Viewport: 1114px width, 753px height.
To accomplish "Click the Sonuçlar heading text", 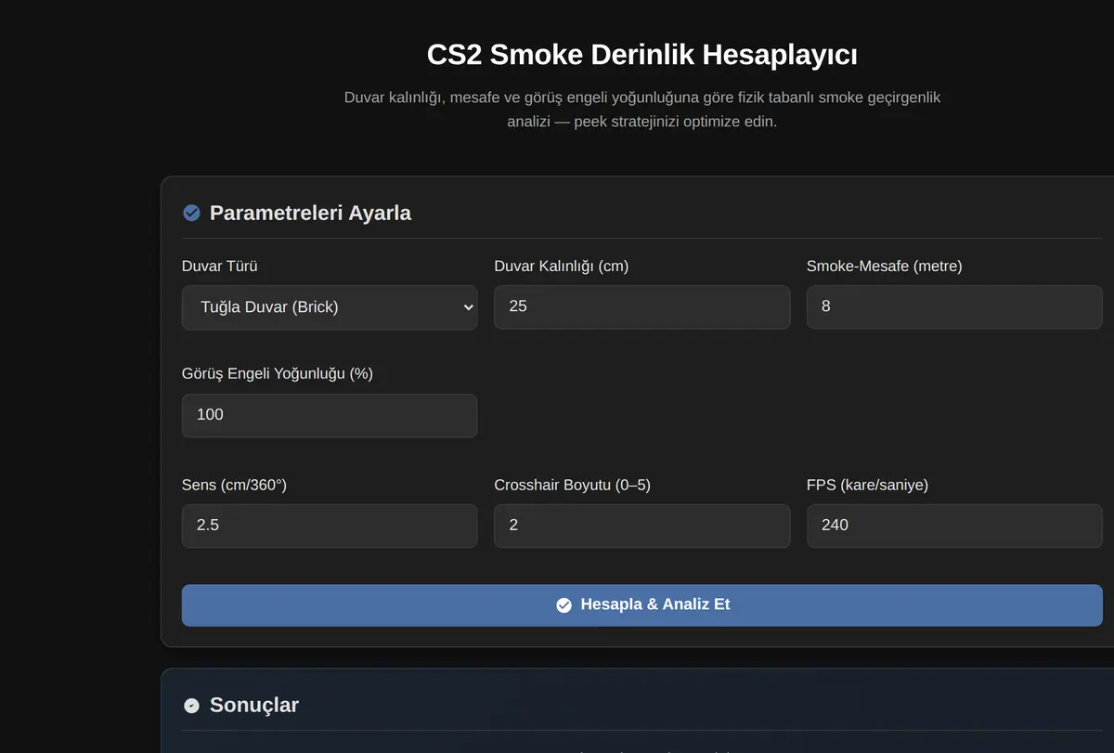I will pos(254,705).
